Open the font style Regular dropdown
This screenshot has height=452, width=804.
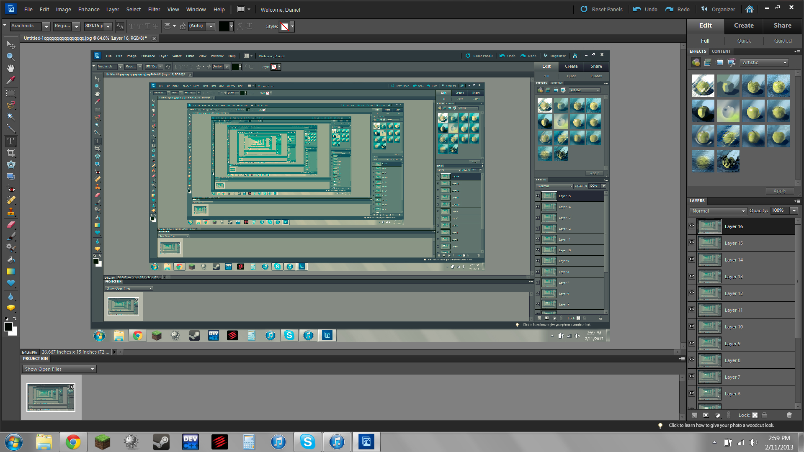76,26
